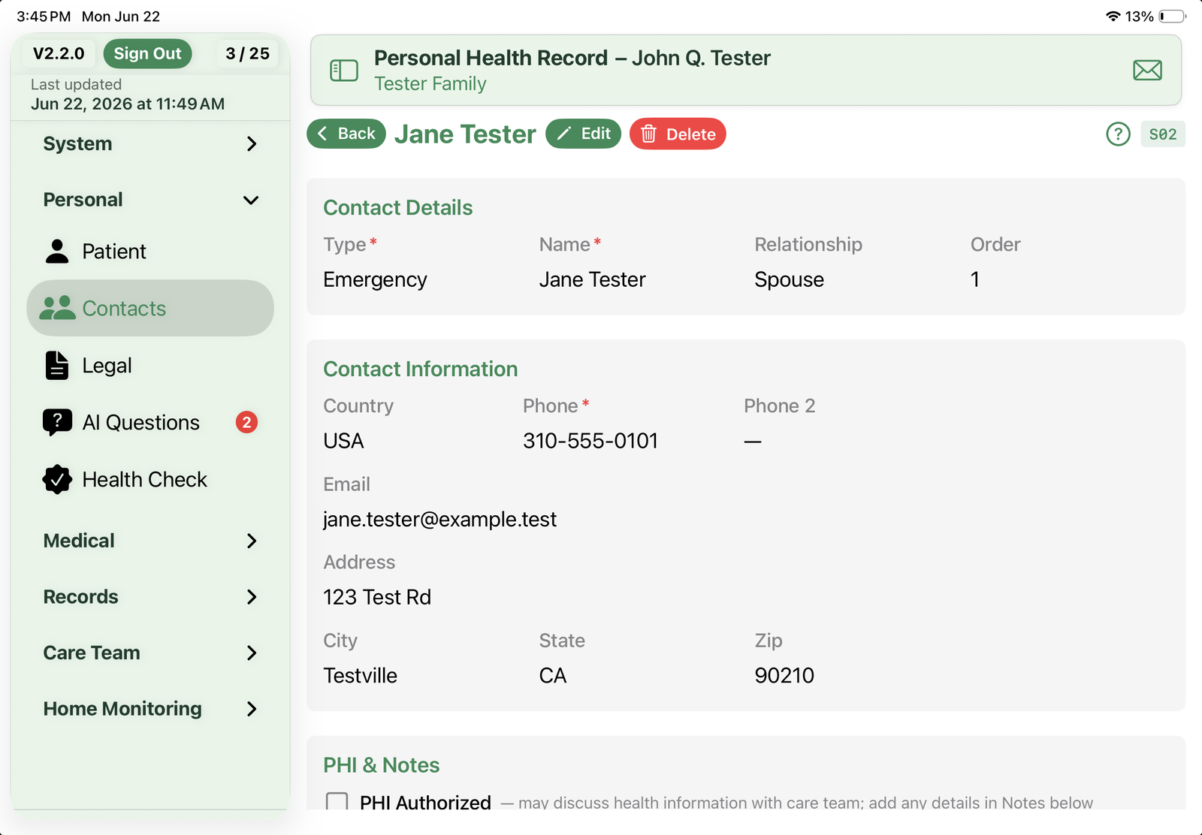This screenshot has height=835, width=1202.
Task: Click the State value CA
Action: point(553,675)
